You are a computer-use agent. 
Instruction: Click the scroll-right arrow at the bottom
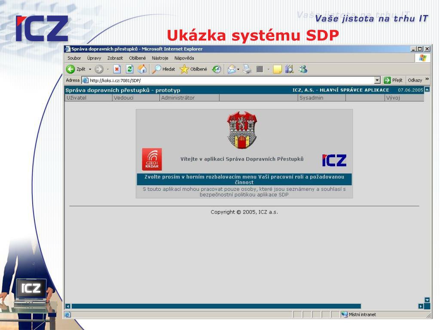[421, 306]
